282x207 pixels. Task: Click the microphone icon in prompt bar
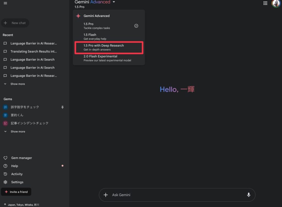248,195
